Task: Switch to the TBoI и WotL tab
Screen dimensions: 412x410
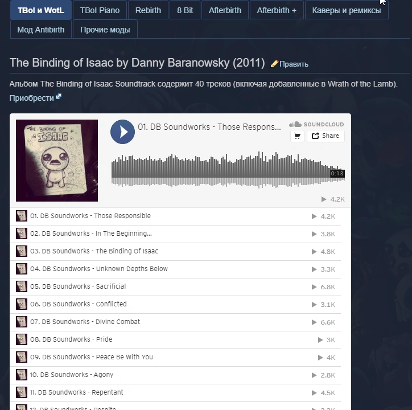Action: (x=41, y=10)
